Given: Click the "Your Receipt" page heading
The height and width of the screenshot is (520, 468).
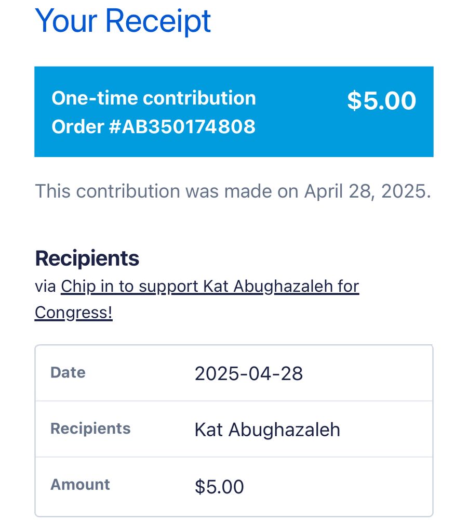Looking at the screenshot, I should pos(123,21).
